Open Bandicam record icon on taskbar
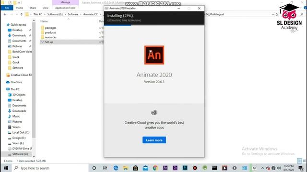 coord(195,168)
